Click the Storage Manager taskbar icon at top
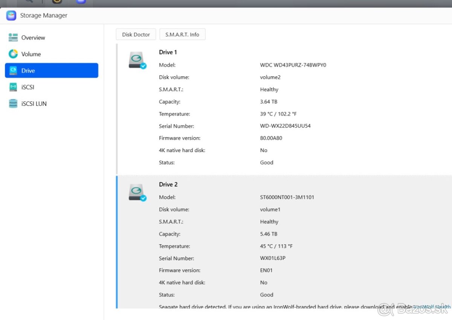This screenshot has height=320, width=452. click(81, 2)
